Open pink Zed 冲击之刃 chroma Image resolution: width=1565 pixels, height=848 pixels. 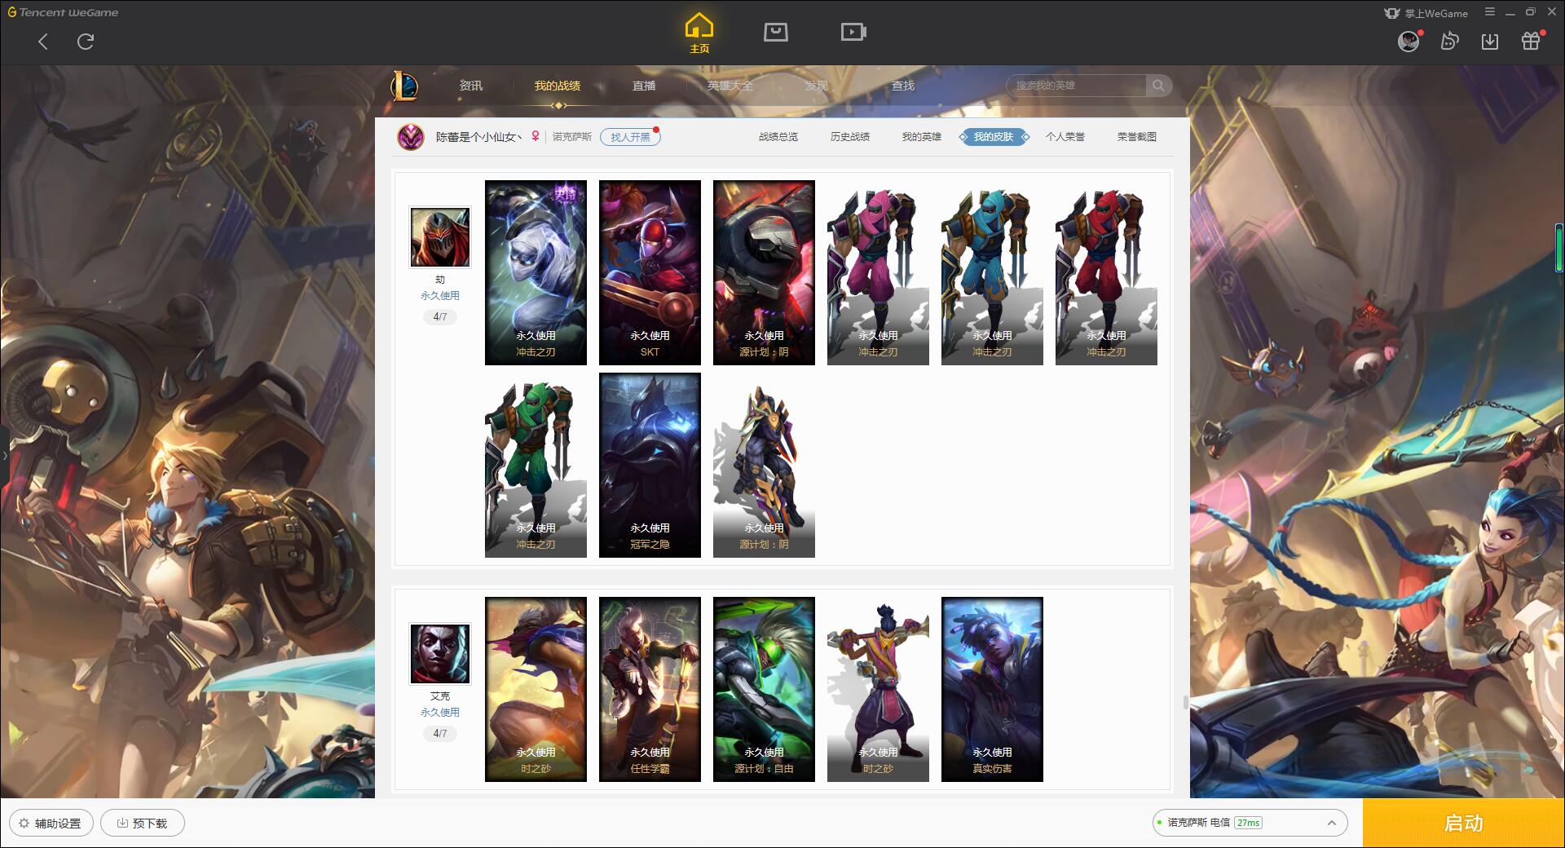pos(878,272)
